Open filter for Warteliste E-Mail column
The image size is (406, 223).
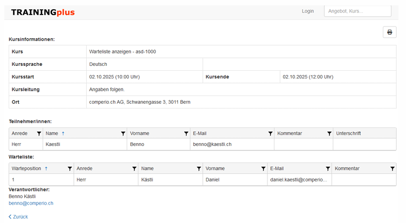coord(328,169)
